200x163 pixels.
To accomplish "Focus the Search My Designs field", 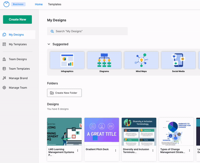I will tap(87, 31).
